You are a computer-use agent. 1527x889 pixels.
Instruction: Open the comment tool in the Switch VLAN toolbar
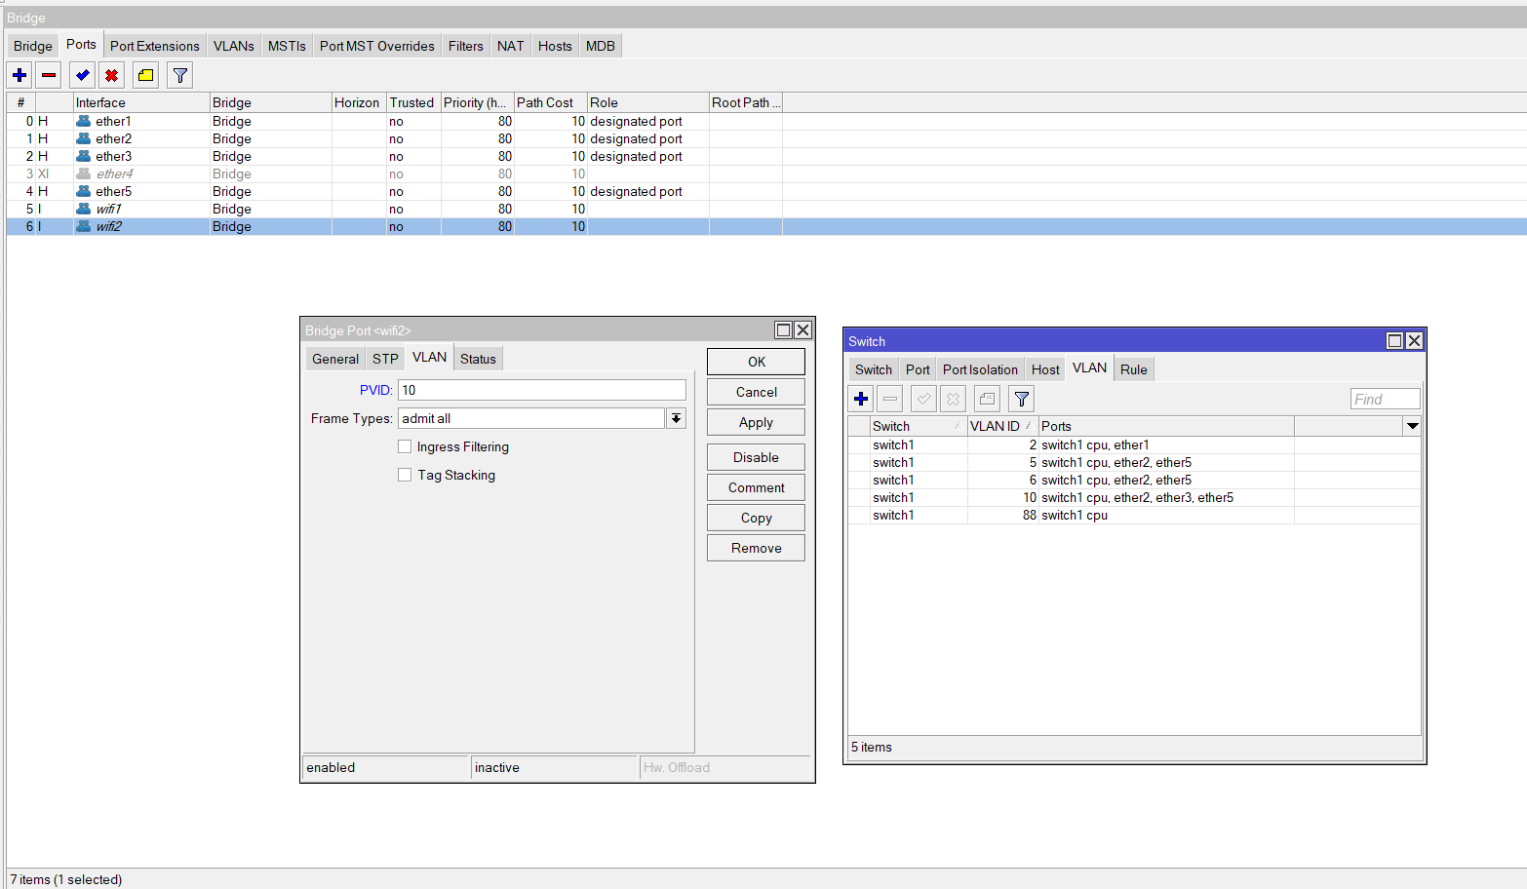pos(987,399)
